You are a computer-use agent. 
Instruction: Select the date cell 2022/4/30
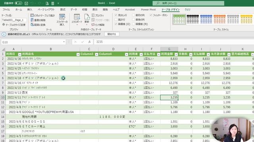[13, 59]
